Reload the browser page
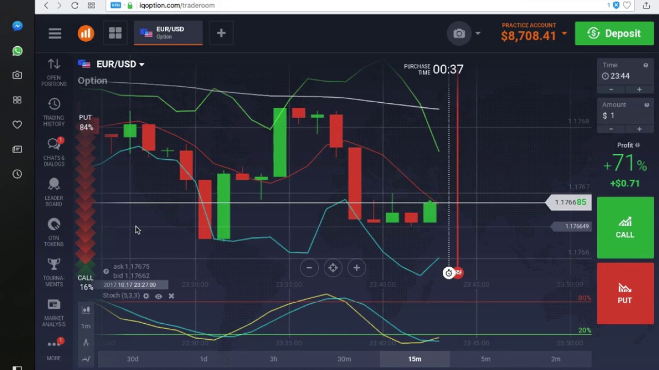Viewport: 659px width, 370px height. click(x=75, y=5)
